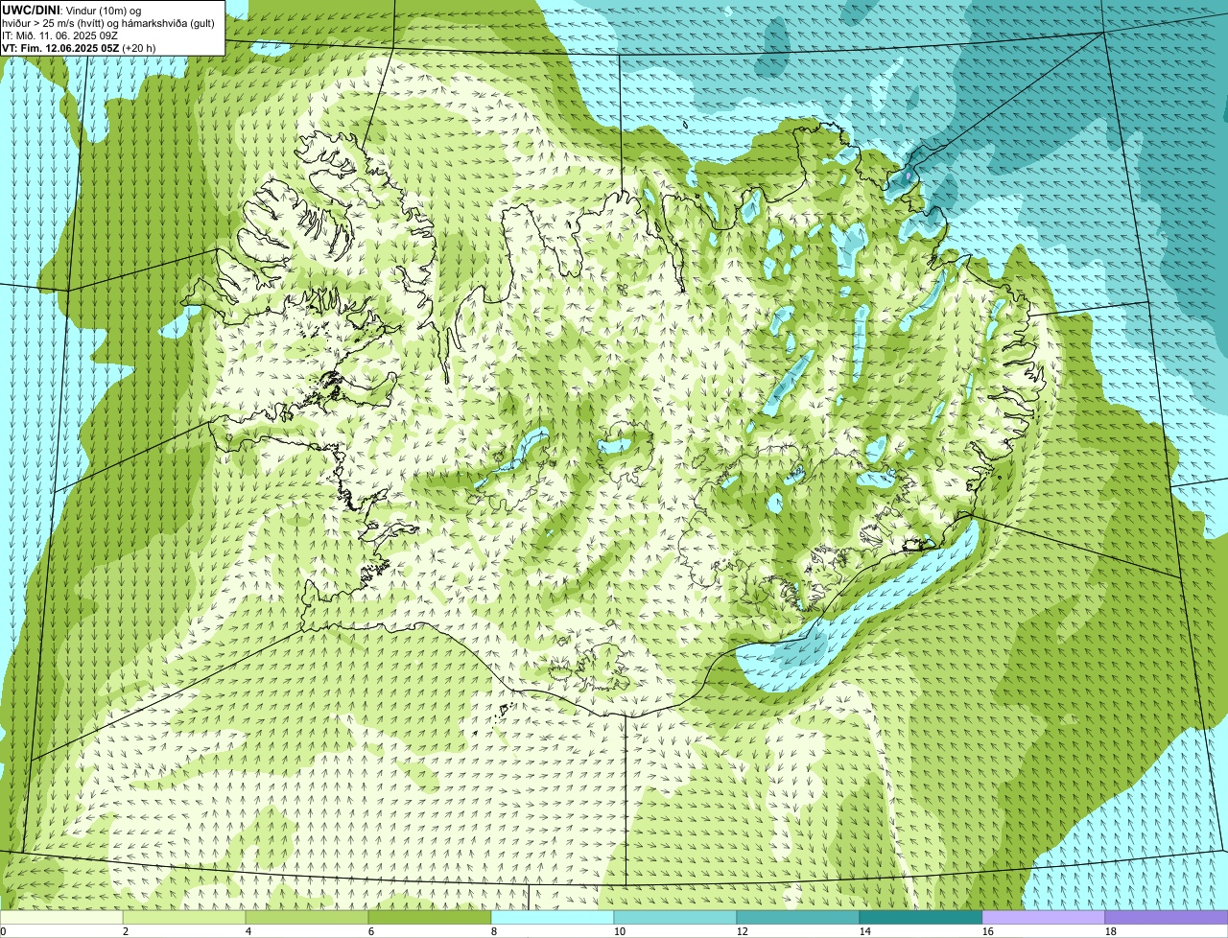Click the 'hviður > 25 m/s (hvítt)' legend line
The height and width of the screenshot is (938, 1228).
pos(109,23)
